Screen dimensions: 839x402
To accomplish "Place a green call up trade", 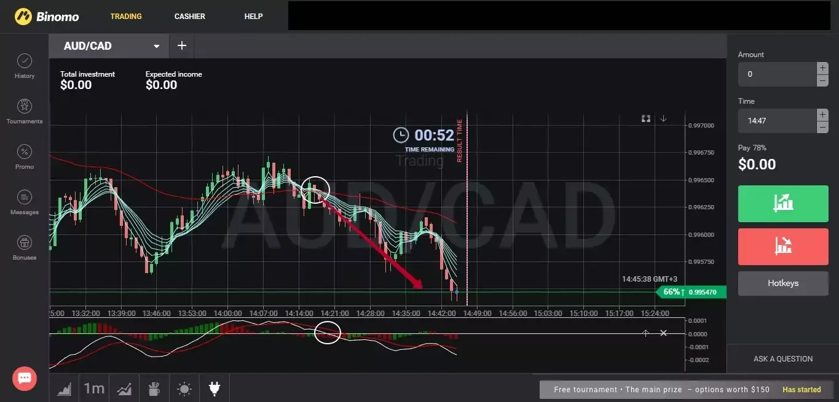I will 783,203.
